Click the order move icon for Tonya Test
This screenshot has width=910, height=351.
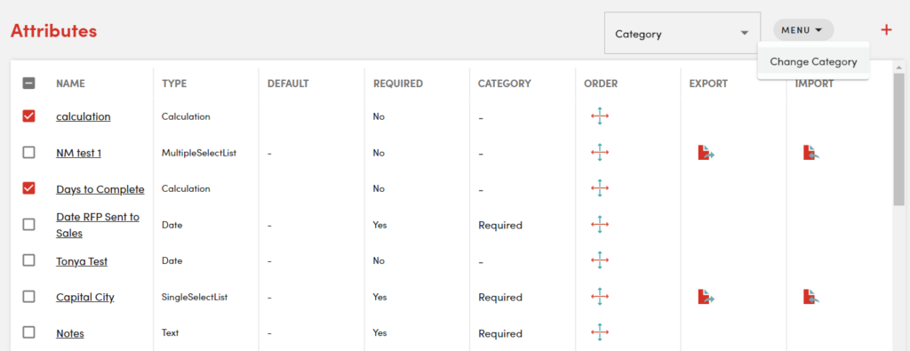[600, 260]
